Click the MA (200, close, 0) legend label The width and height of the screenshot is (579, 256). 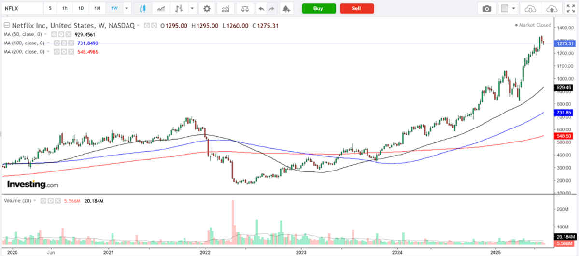(x=24, y=52)
